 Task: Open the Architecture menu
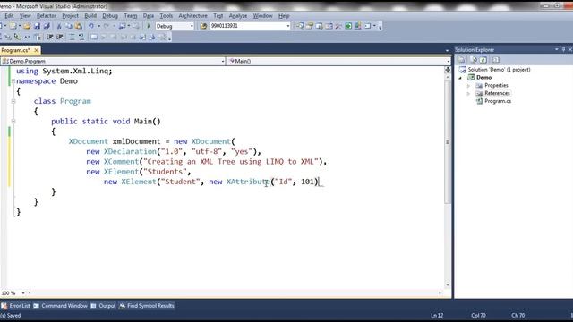[x=193, y=16]
